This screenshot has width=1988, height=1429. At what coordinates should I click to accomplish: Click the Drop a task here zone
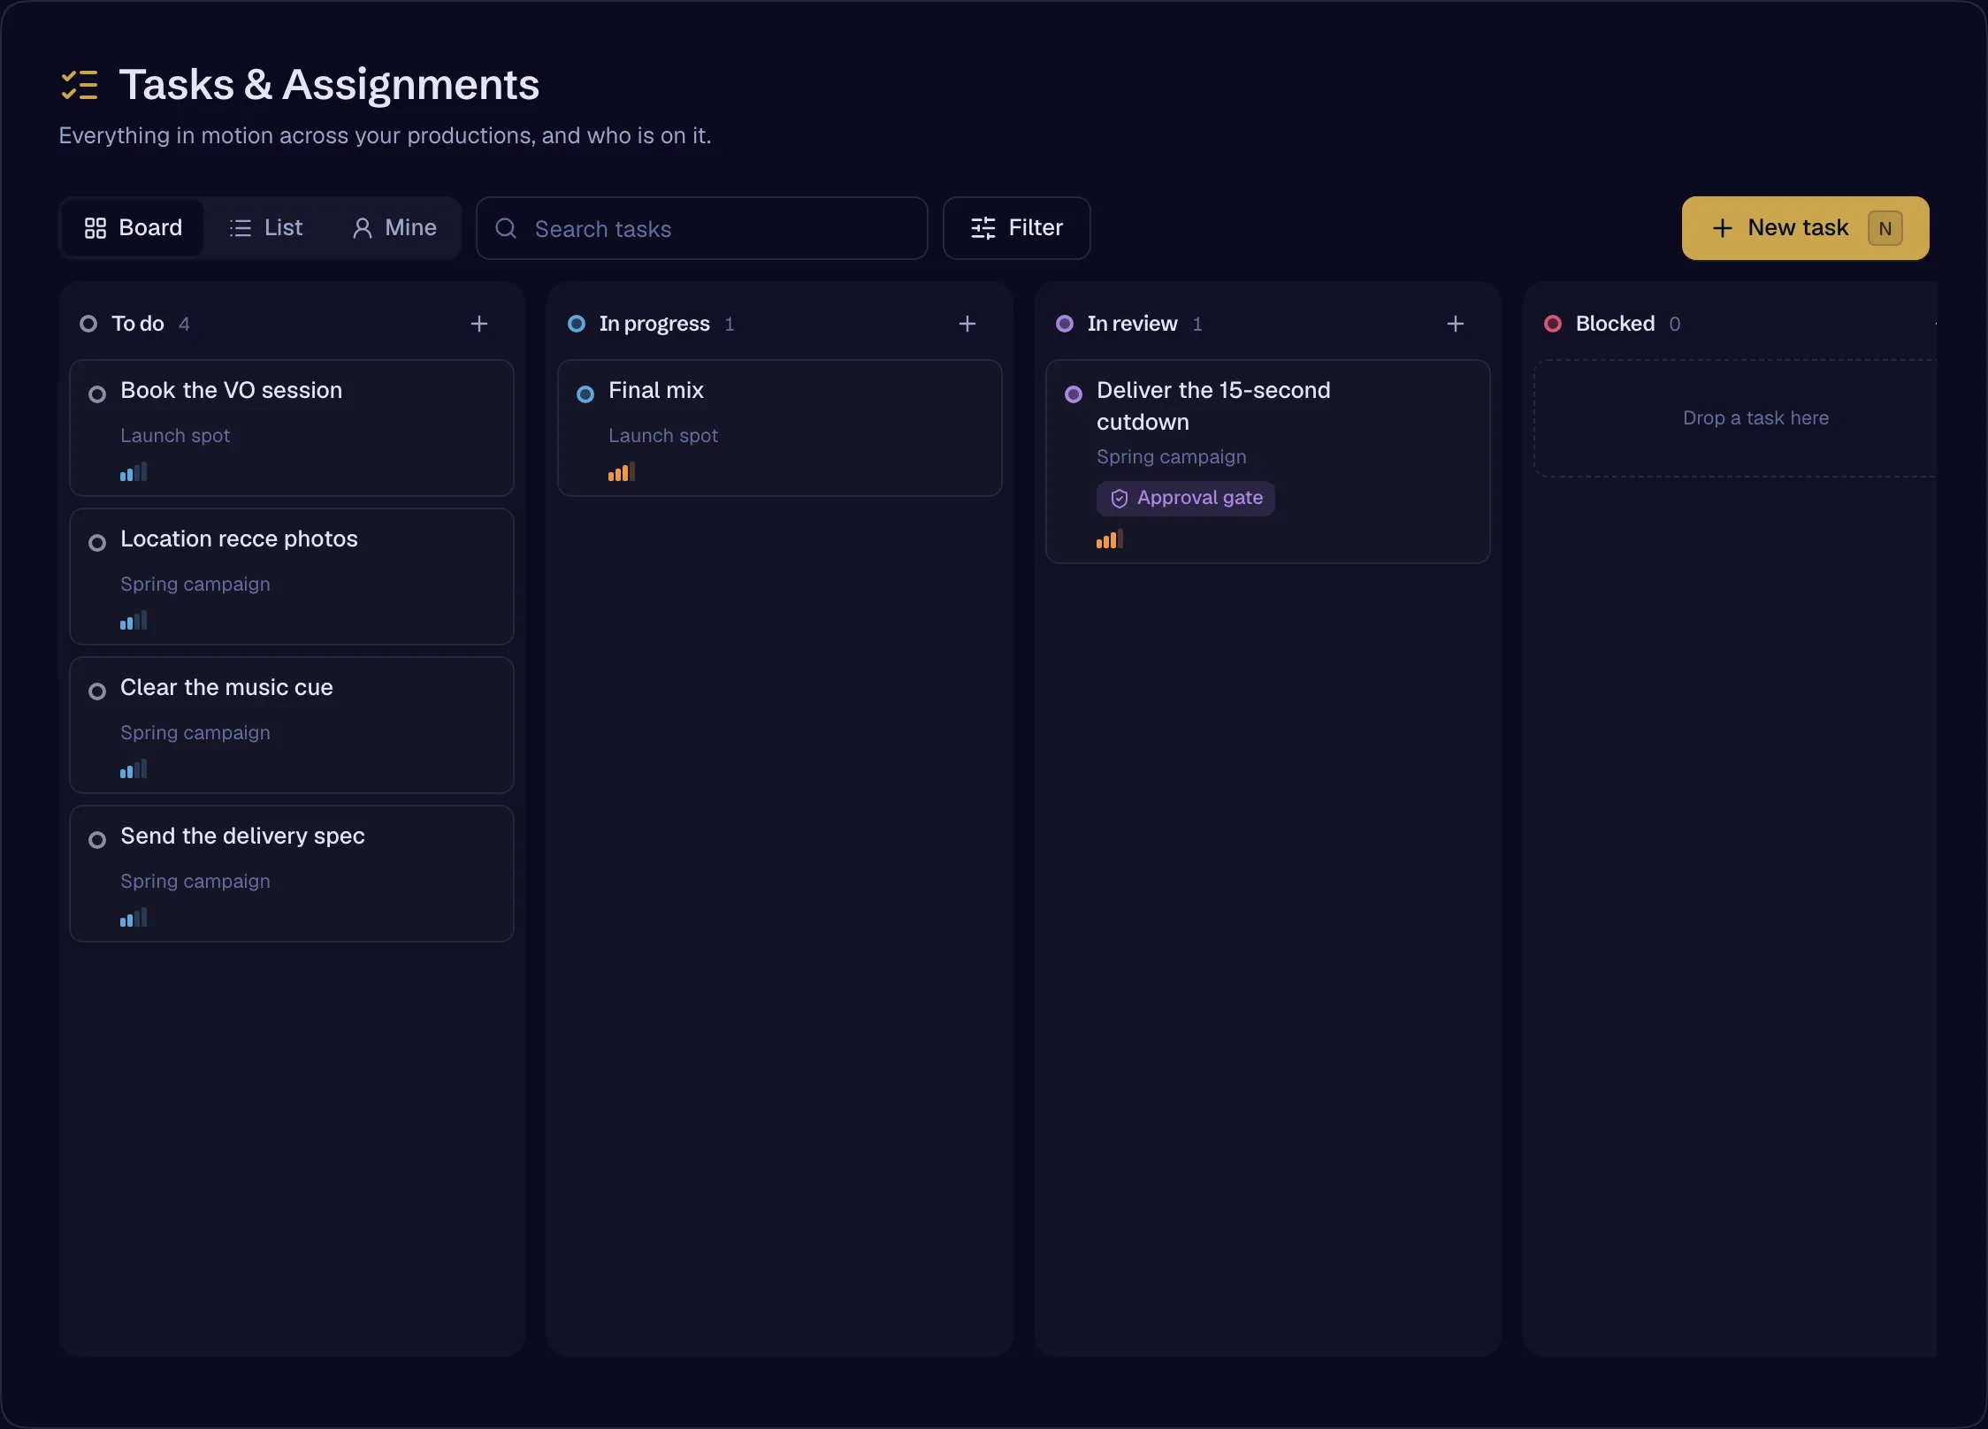click(1736, 418)
